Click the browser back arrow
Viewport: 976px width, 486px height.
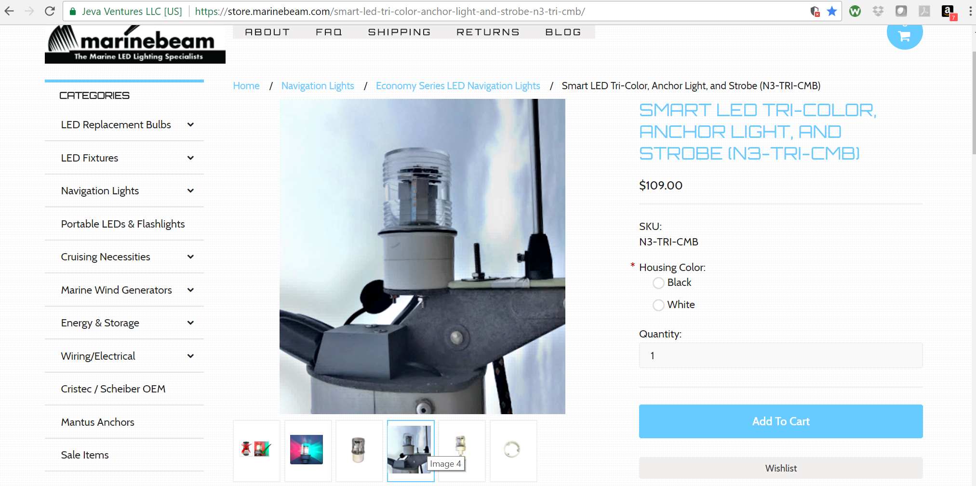point(10,11)
